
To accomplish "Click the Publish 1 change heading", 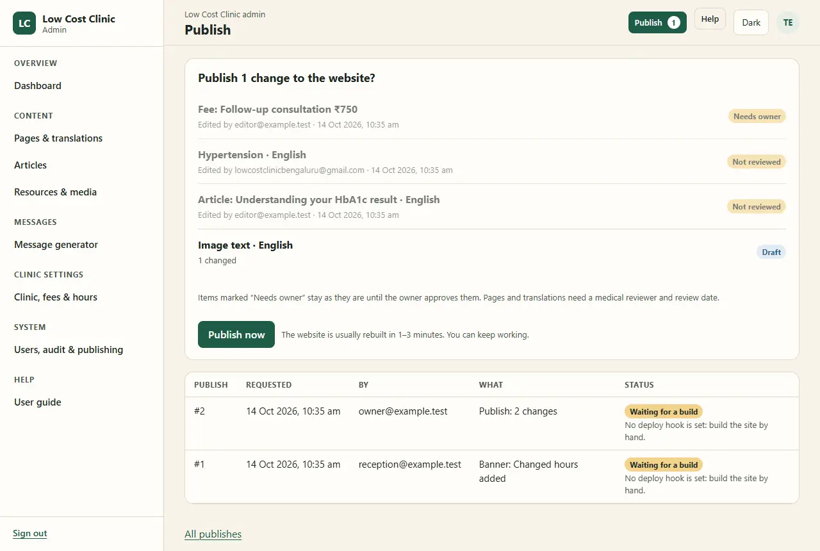I will [x=286, y=78].
